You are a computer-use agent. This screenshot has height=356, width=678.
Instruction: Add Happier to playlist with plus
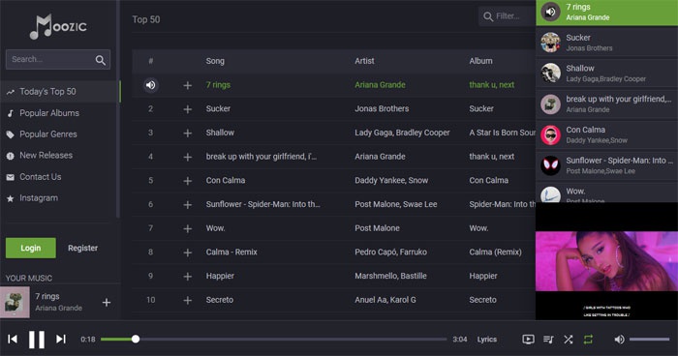187,277
